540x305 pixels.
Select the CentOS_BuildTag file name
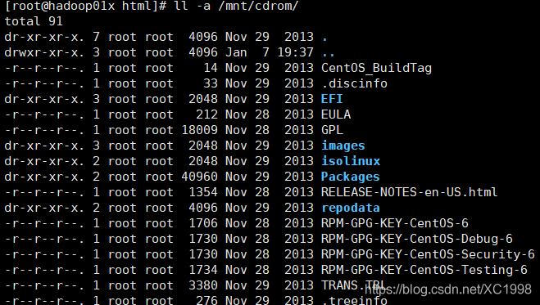coord(376,68)
